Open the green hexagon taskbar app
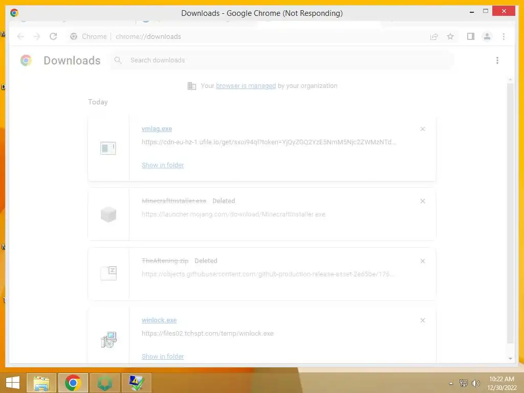This screenshot has height=393, width=524. (x=104, y=383)
